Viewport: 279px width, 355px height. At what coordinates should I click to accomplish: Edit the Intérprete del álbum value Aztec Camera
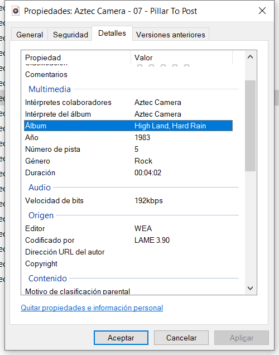[x=158, y=114]
